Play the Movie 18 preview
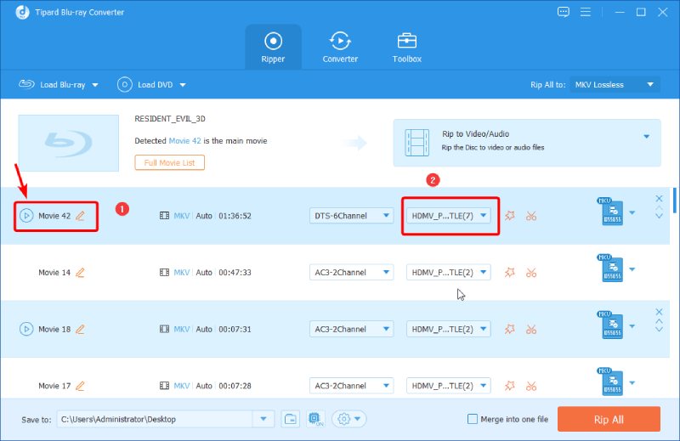 (26, 329)
